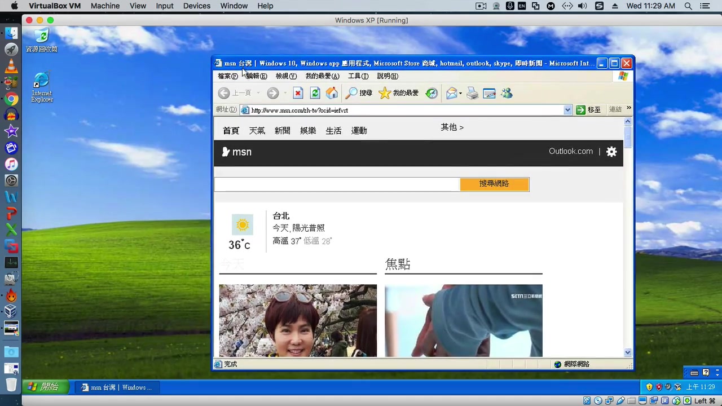722x406 pixels.
Task: Open Finder from the Dock
Action: pyautogui.click(x=11, y=34)
